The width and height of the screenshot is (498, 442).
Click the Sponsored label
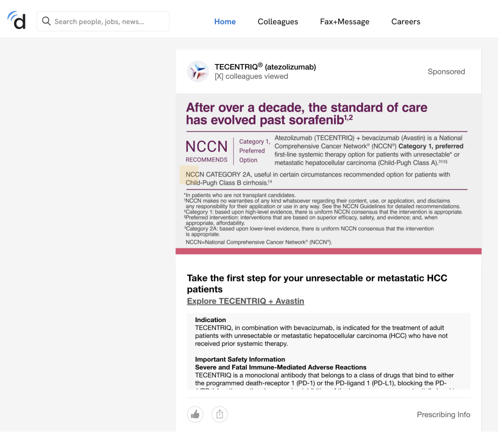(446, 71)
